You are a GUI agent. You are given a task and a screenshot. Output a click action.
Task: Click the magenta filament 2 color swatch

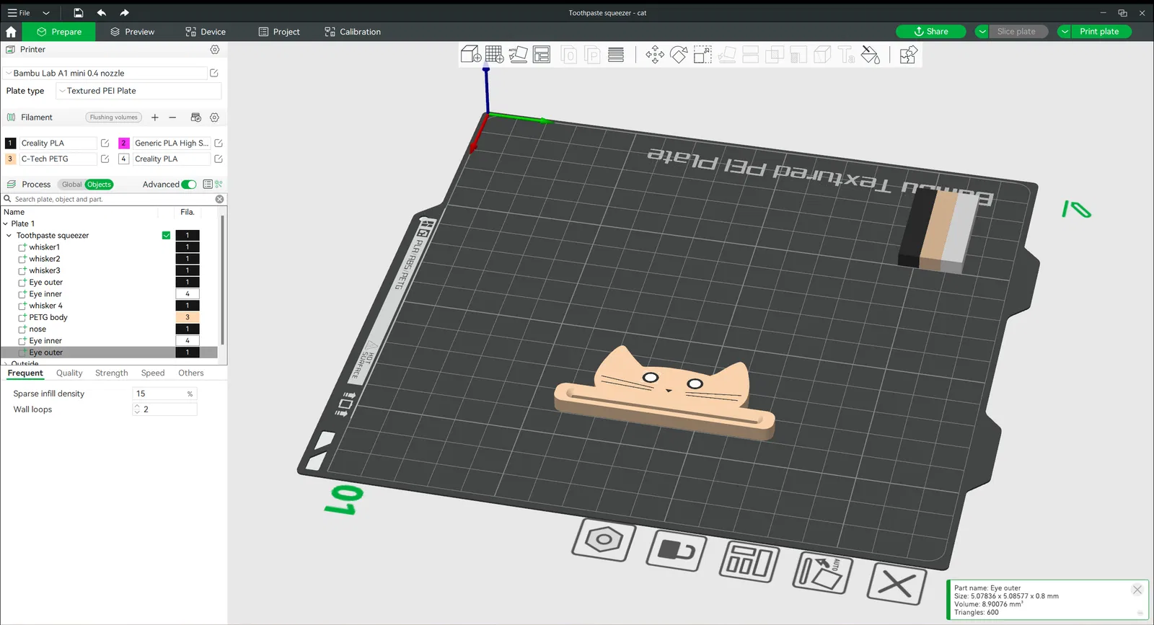124,143
